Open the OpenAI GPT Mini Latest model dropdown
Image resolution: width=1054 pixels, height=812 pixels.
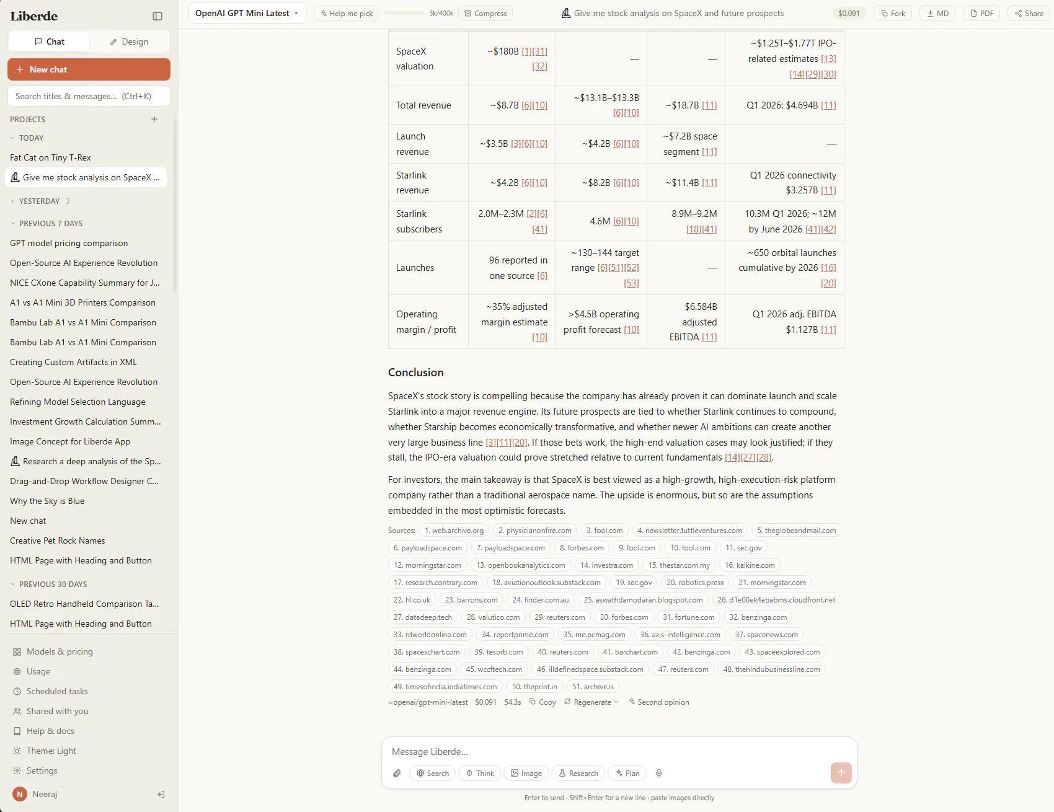click(247, 13)
